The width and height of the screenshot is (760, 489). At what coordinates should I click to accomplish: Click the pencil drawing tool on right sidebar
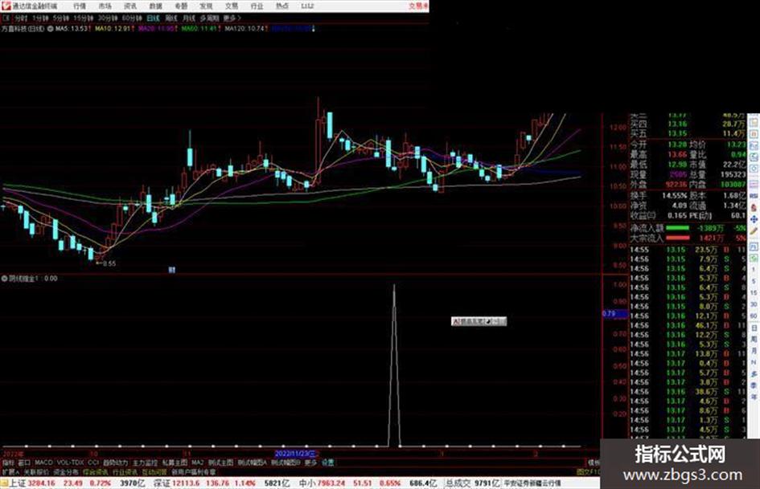[x=754, y=232]
